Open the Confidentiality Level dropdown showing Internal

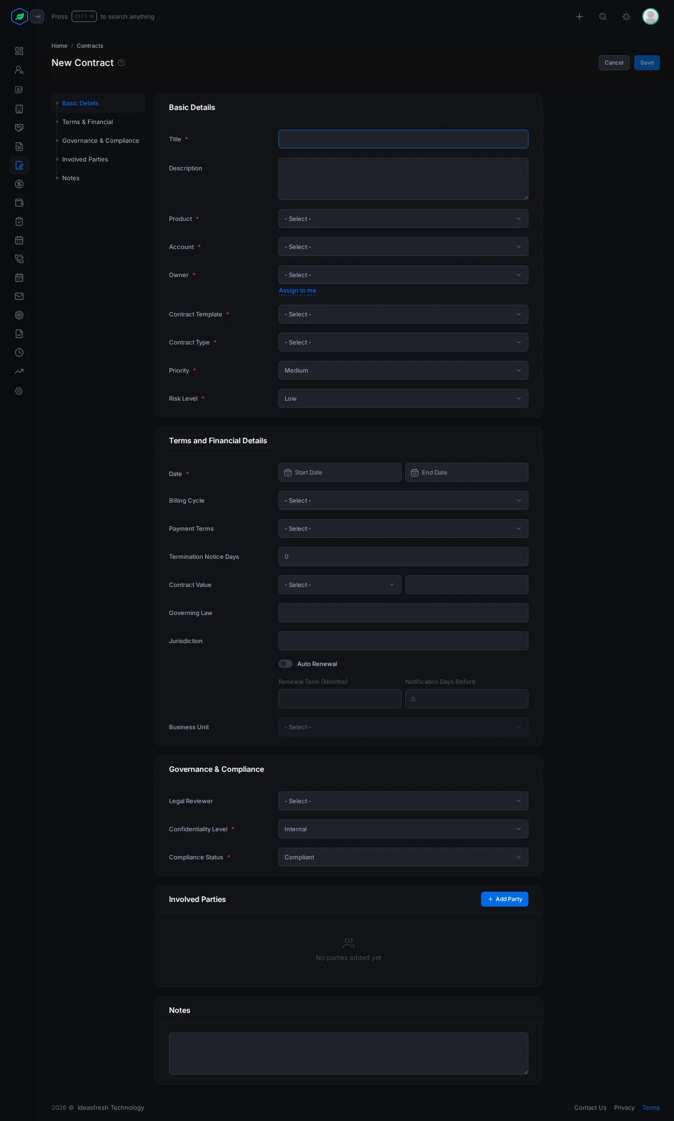403,829
